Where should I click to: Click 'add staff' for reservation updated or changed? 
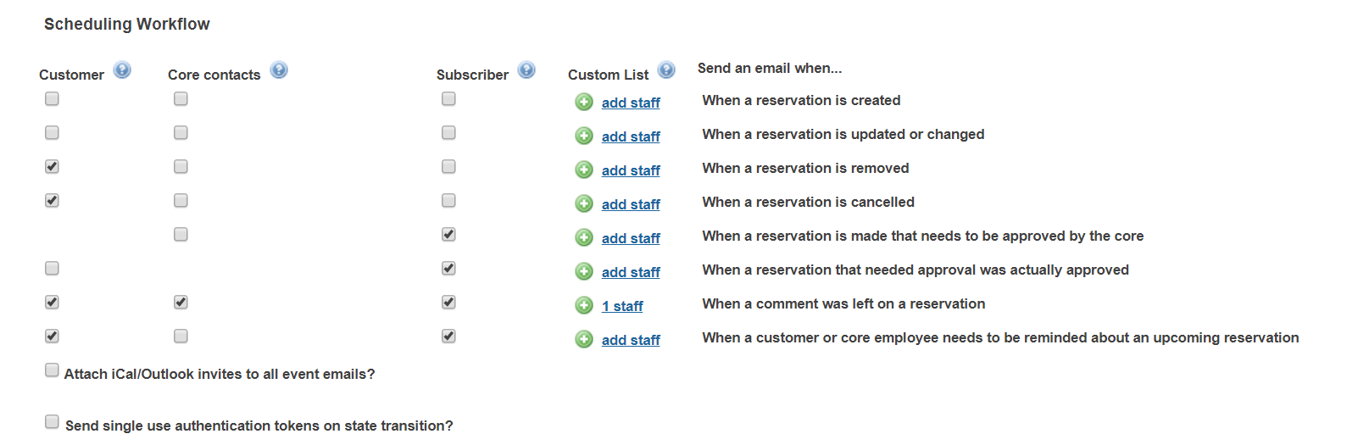click(631, 136)
